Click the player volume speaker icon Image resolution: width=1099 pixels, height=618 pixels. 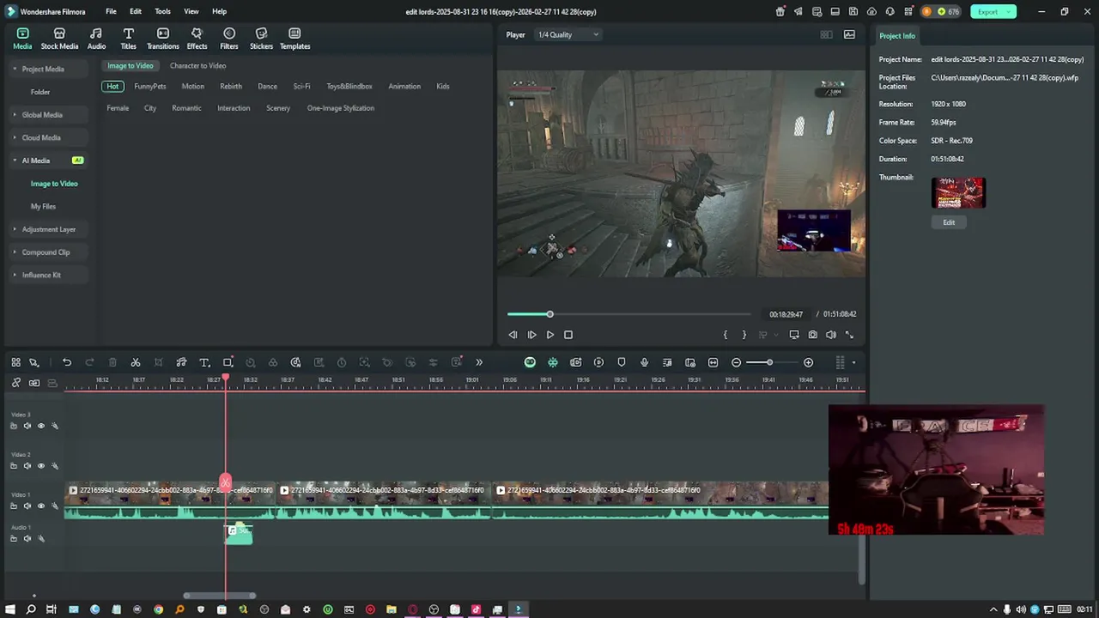830,335
